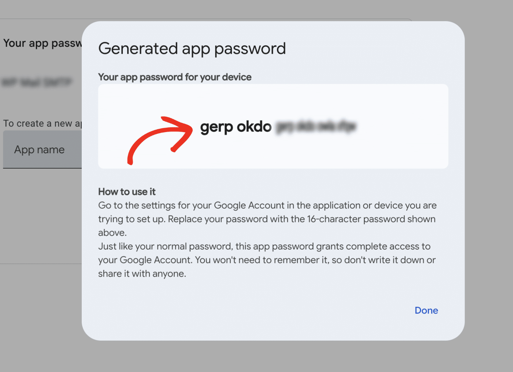The image size is (513, 372).
Task: Select the How to use it heading
Action: click(x=126, y=192)
